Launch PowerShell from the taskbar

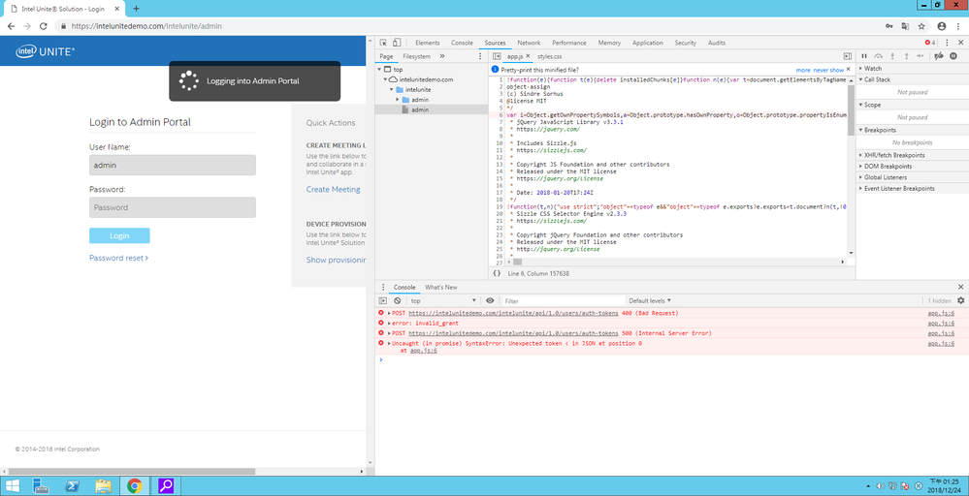73,486
